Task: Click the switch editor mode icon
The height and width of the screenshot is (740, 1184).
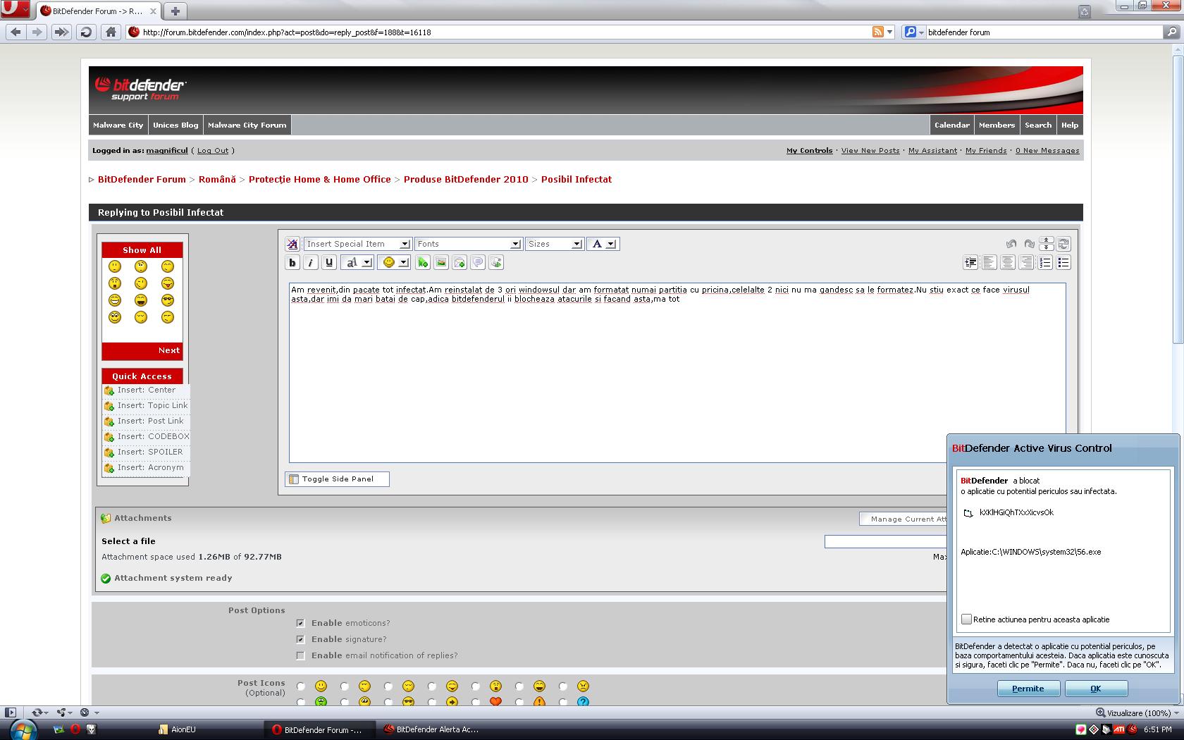Action: click(x=1064, y=244)
